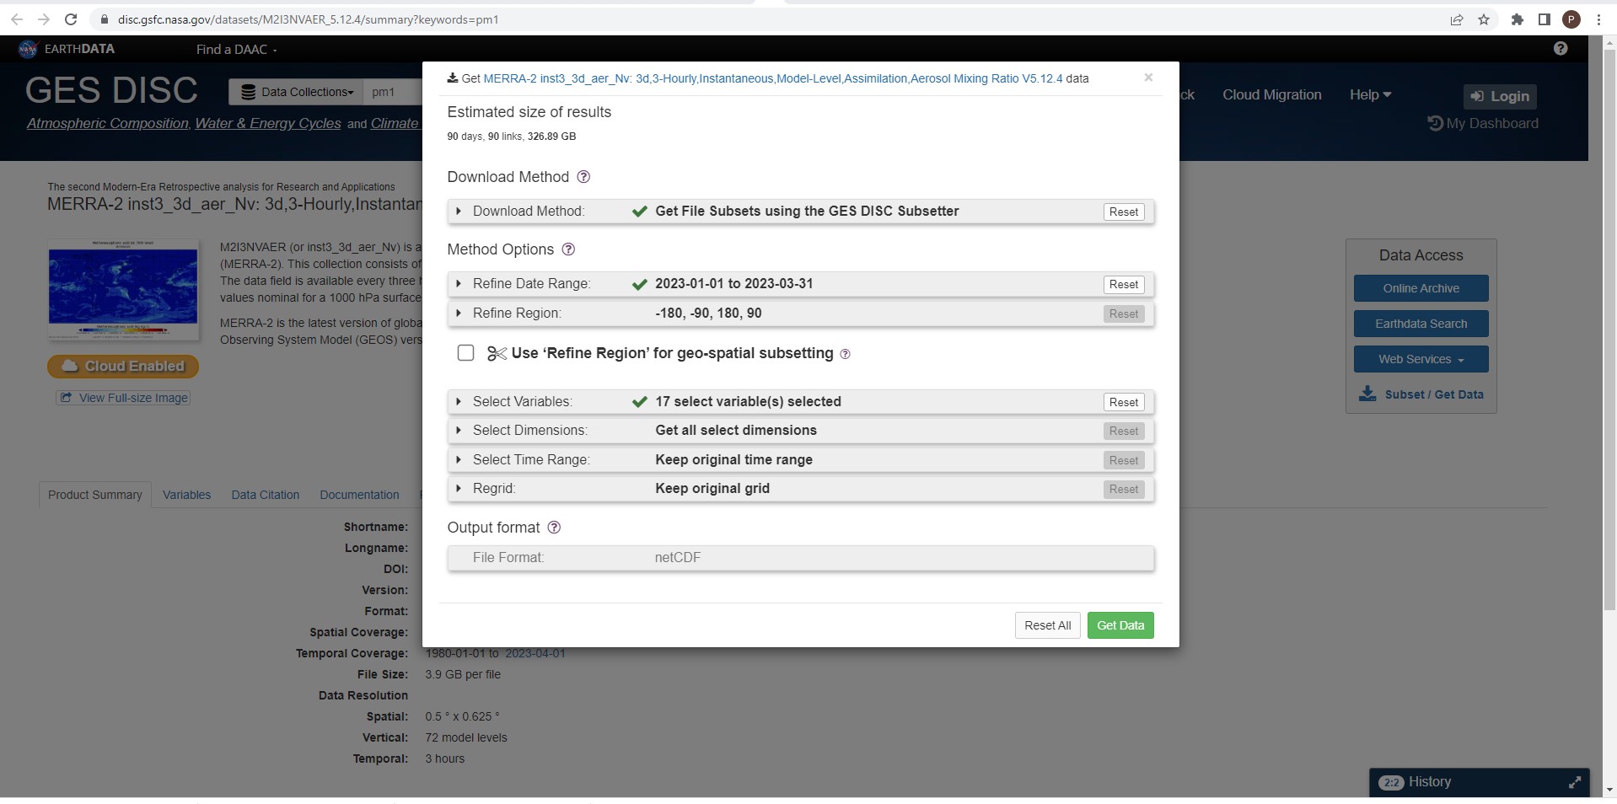Image resolution: width=1617 pixels, height=804 pixels.
Task: Click the Download Method help icon
Action: pyautogui.click(x=583, y=177)
